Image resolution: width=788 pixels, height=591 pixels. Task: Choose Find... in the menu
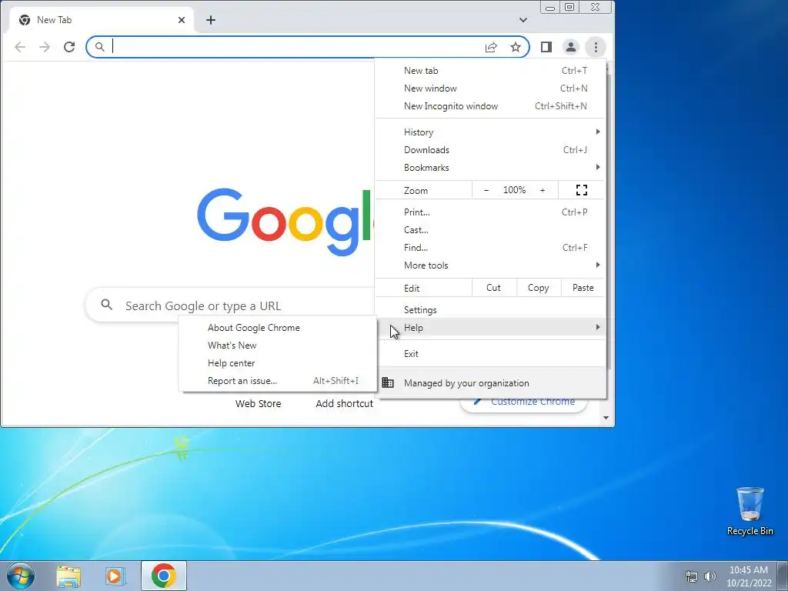point(490,247)
